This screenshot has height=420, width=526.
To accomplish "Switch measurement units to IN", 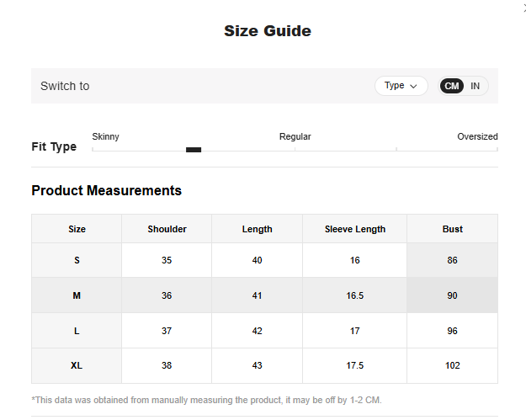I will click(475, 86).
